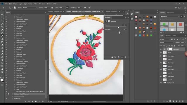187x105 pixels.
Task: Toggle the Stop step checkmark in Actions
Action: click(x=6, y=89)
